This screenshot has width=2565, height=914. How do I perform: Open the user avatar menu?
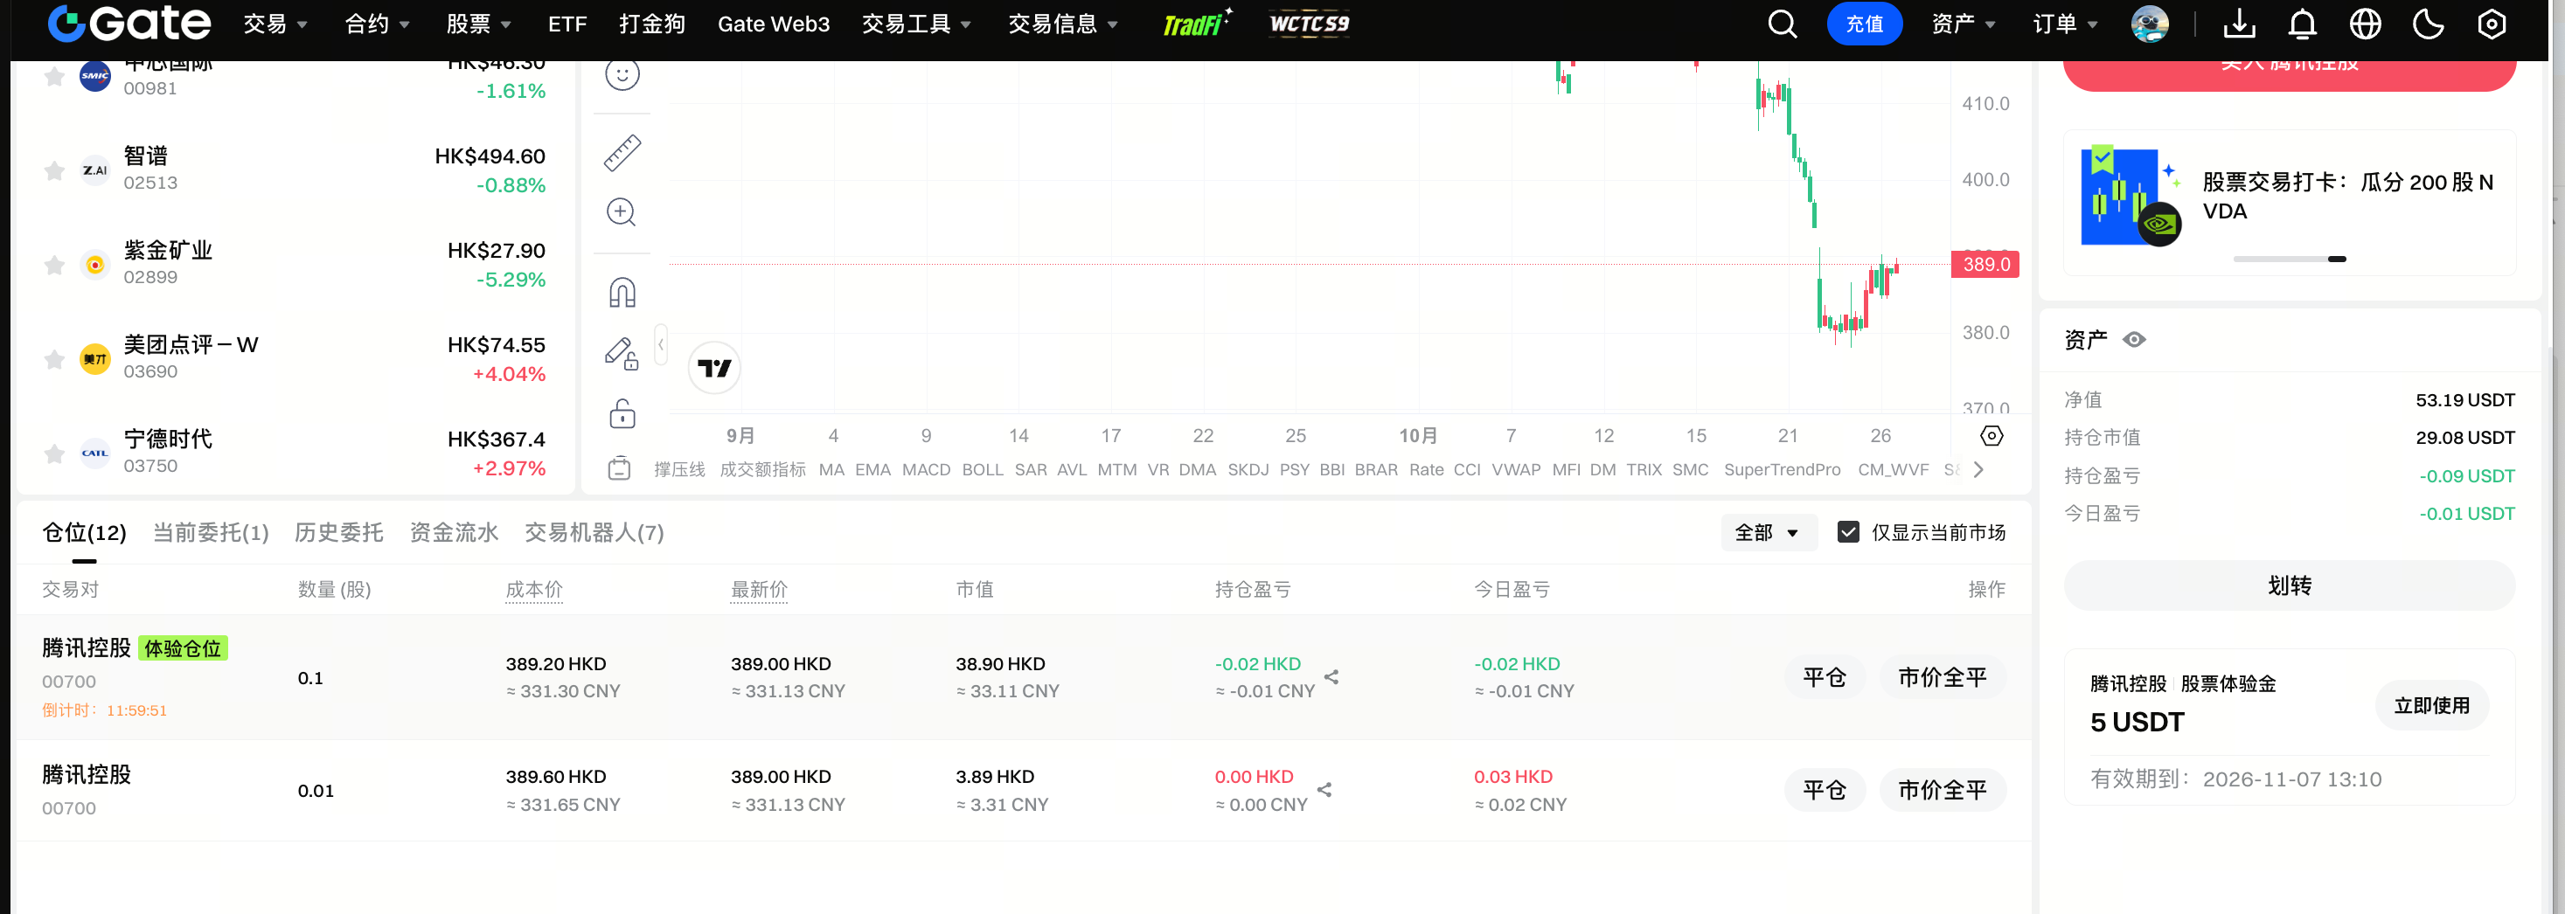(2150, 24)
